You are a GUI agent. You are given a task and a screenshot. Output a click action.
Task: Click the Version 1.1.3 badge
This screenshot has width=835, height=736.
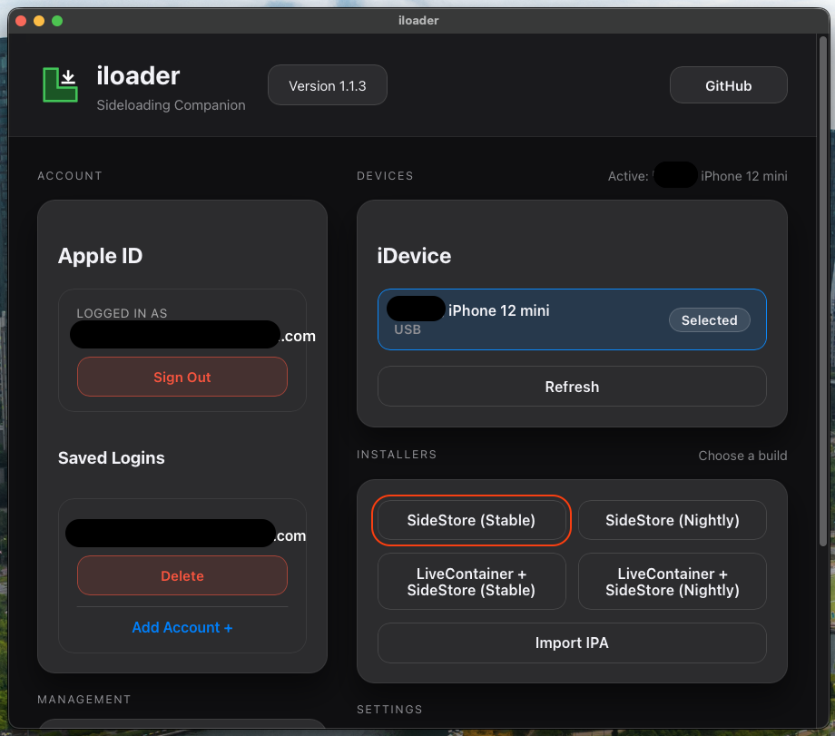pos(327,85)
